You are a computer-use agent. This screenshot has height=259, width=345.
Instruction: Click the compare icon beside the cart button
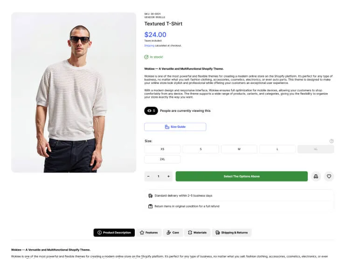tap(316, 177)
